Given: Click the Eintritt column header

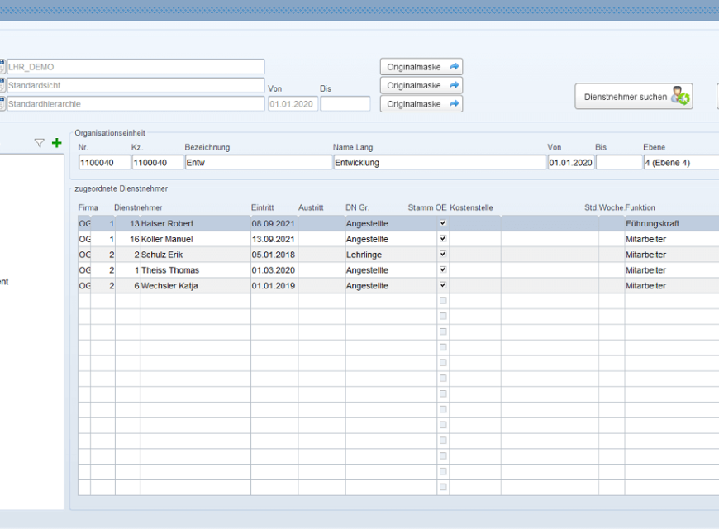Looking at the screenshot, I should click(262, 207).
